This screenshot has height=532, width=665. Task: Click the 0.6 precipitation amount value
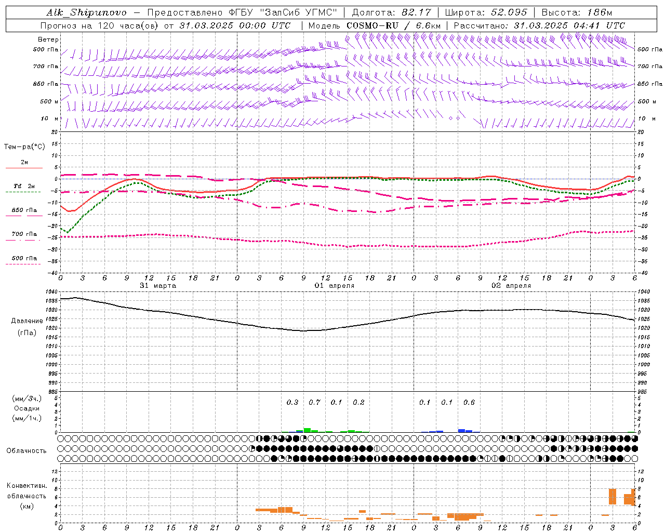point(469,402)
